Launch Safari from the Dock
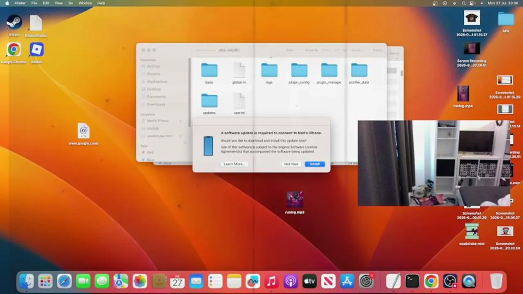Image resolution: width=523 pixels, height=294 pixels. pyautogui.click(x=64, y=281)
